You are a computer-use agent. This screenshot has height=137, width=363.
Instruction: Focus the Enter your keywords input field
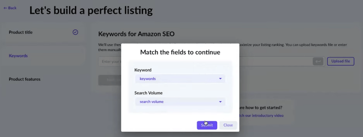pos(110,61)
